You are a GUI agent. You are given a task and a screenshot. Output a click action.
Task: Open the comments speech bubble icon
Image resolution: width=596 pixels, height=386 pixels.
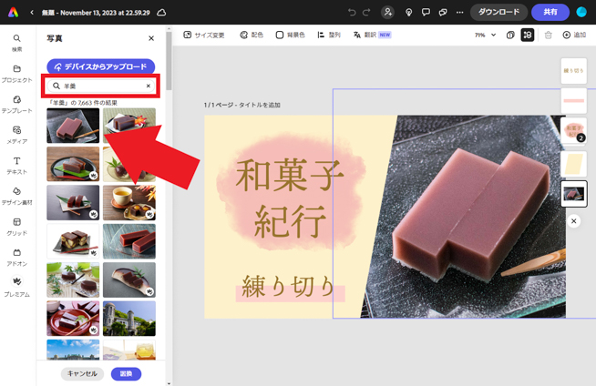(x=426, y=13)
